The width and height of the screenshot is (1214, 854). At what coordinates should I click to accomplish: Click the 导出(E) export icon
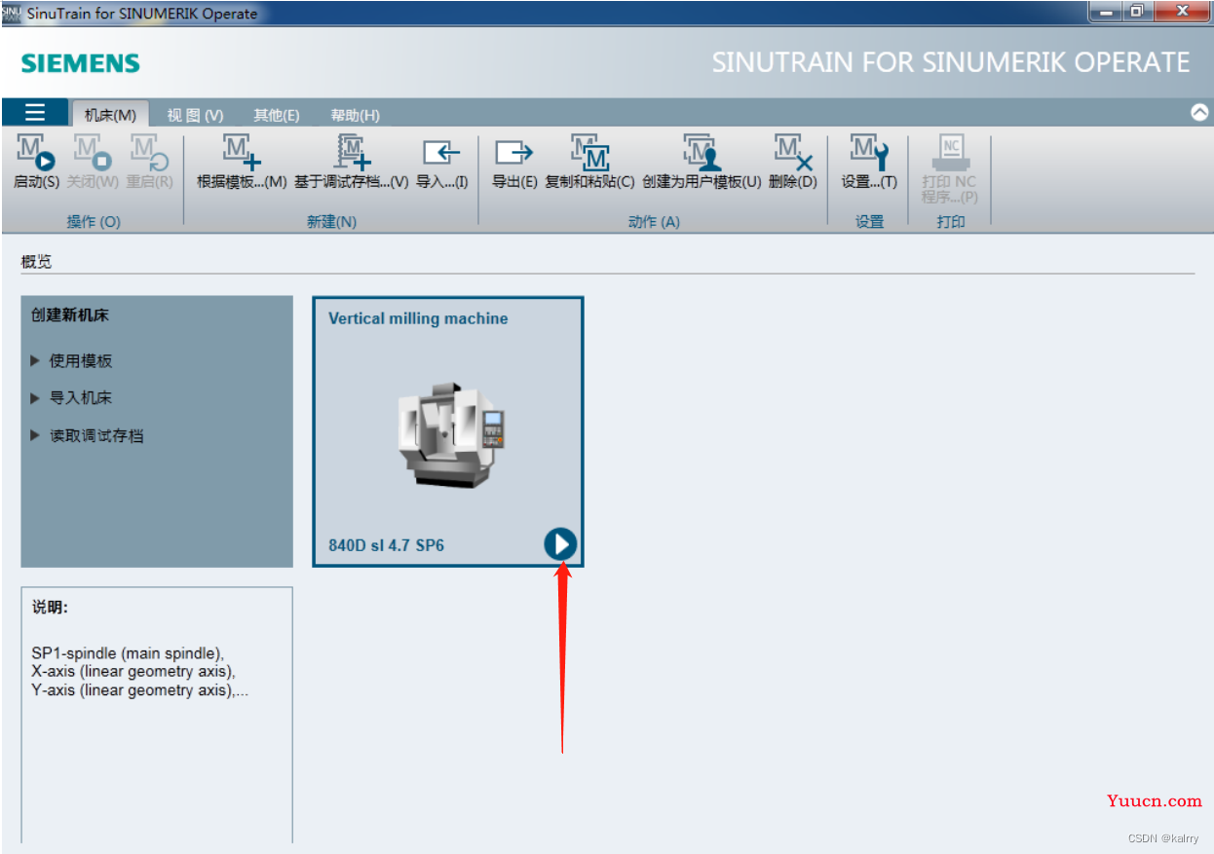pyautogui.click(x=513, y=154)
